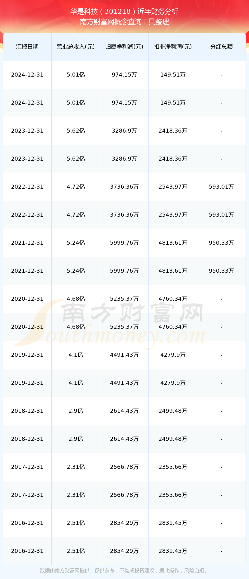Select the second 2499.48万 cell
This screenshot has height=579, width=249.
(173, 439)
